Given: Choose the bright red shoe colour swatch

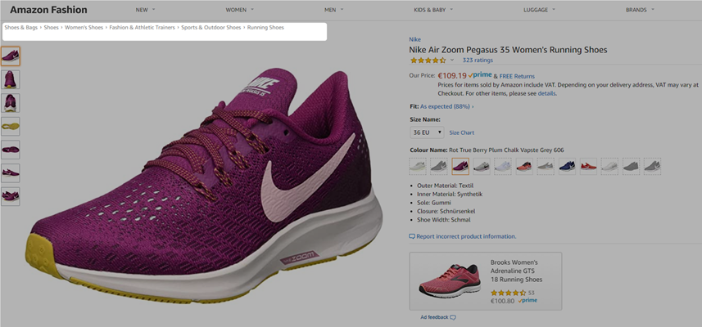Looking at the screenshot, I should [x=588, y=166].
